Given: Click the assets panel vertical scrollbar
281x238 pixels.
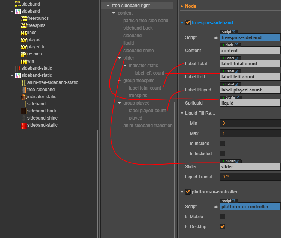Looking at the screenshot, I should [x=97, y=184].
